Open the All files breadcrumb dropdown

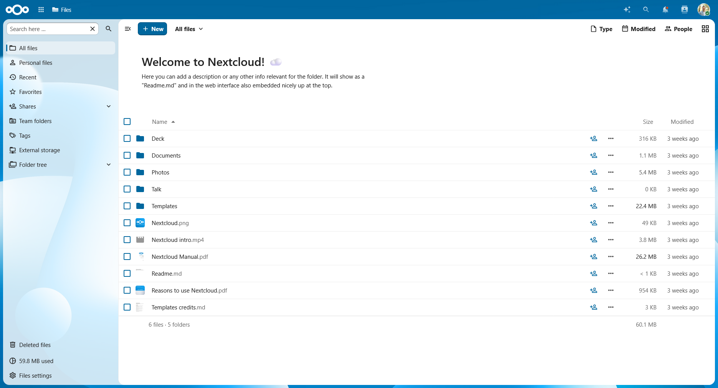pyautogui.click(x=189, y=29)
